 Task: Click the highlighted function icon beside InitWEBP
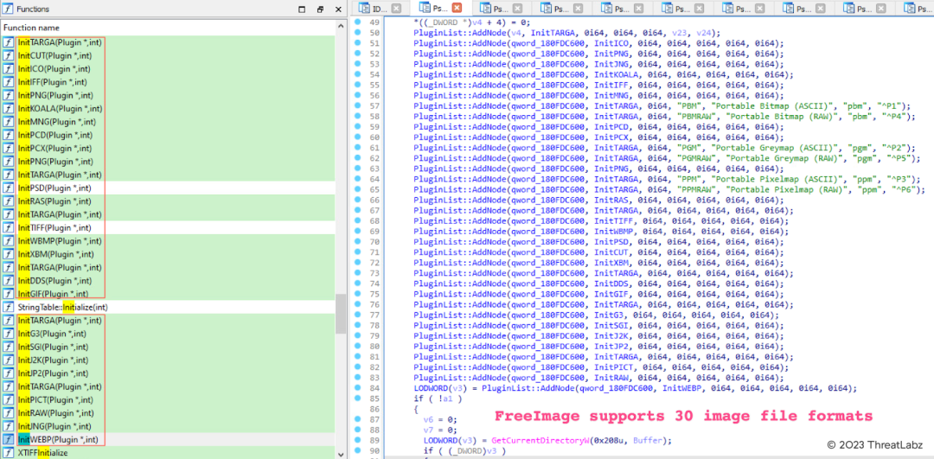coord(9,439)
